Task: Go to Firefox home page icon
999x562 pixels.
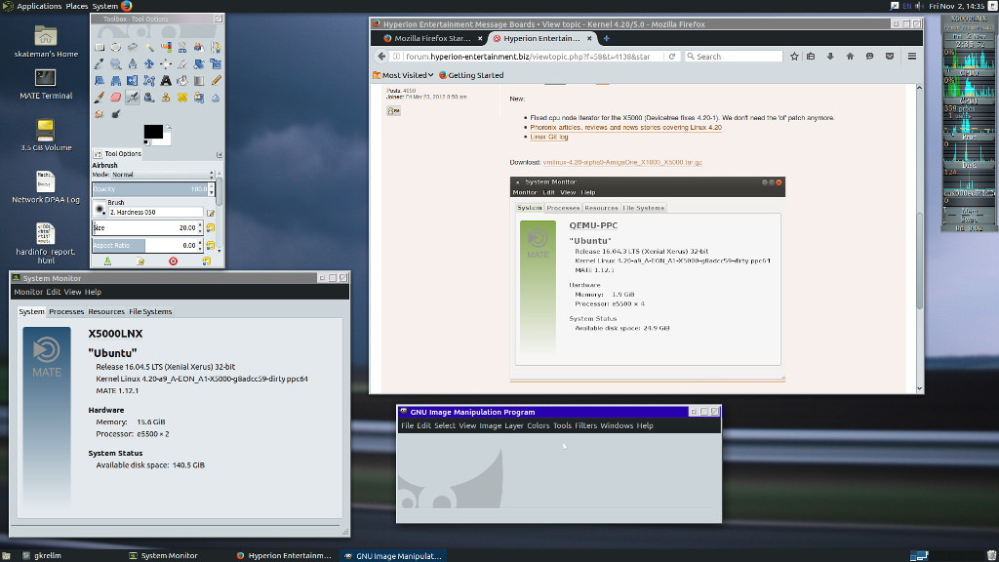Action: tap(850, 56)
